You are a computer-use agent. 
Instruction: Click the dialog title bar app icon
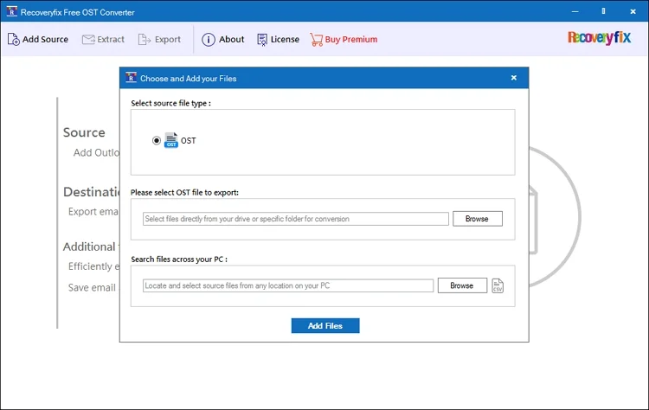click(x=132, y=77)
